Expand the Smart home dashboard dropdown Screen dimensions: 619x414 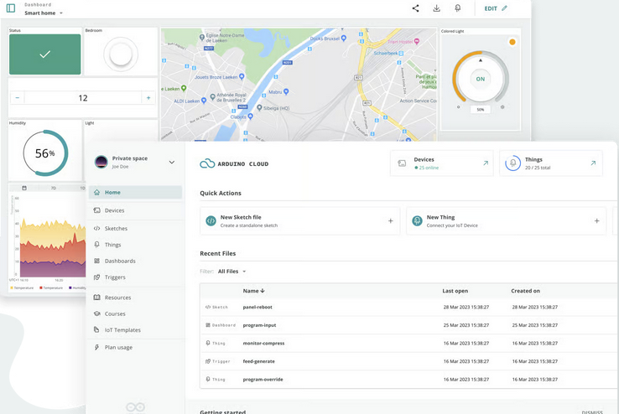(x=61, y=13)
